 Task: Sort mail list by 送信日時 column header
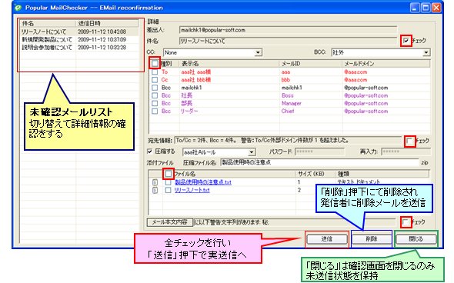pos(107,23)
